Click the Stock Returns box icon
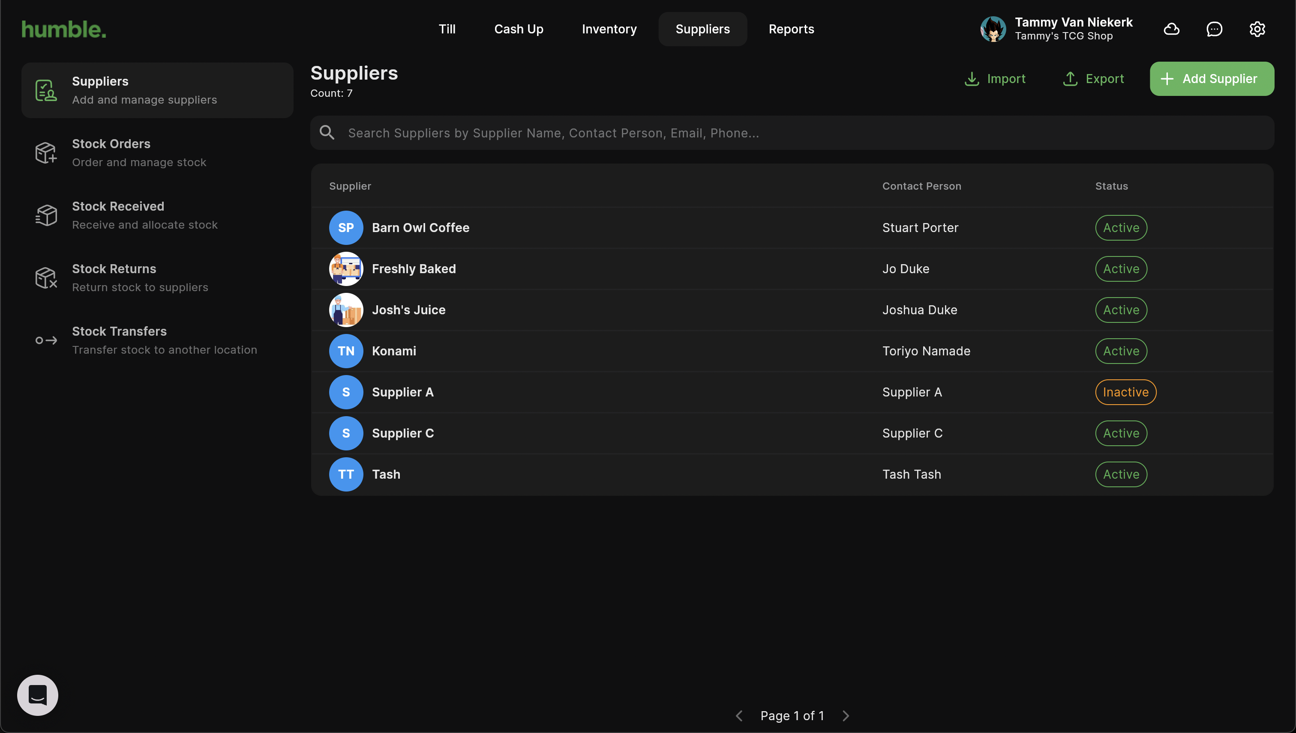The height and width of the screenshot is (733, 1296). 46,277
